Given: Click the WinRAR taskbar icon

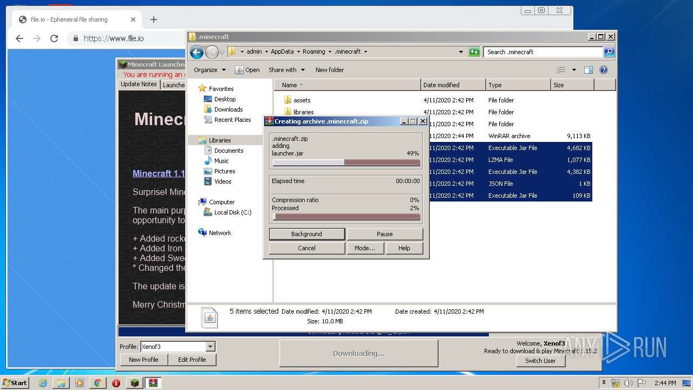Looking at the screenshot, I should (x=153, y=383).
